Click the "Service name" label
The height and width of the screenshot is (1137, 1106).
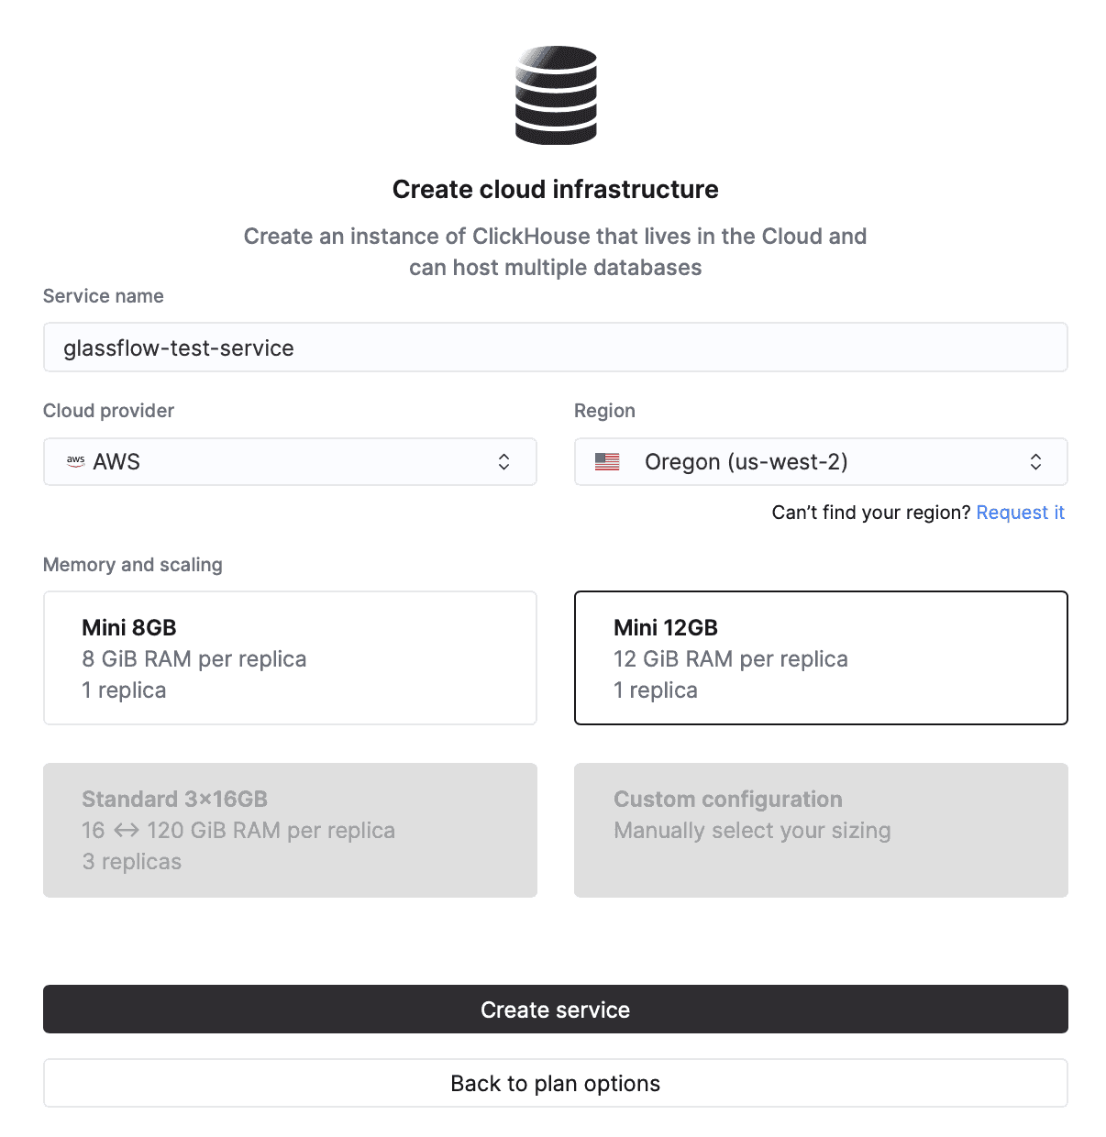click(104, 296)
